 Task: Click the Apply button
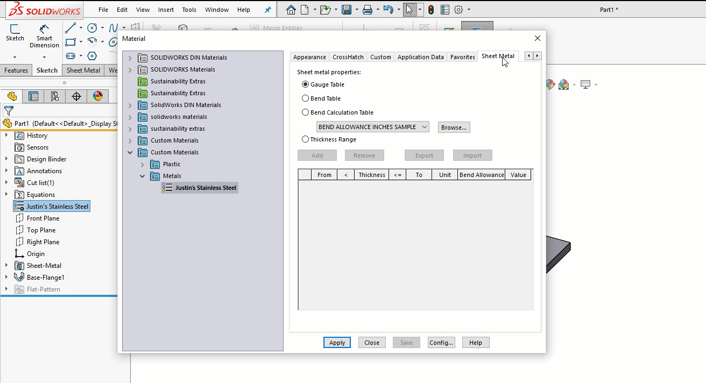(x=337, y=343)
